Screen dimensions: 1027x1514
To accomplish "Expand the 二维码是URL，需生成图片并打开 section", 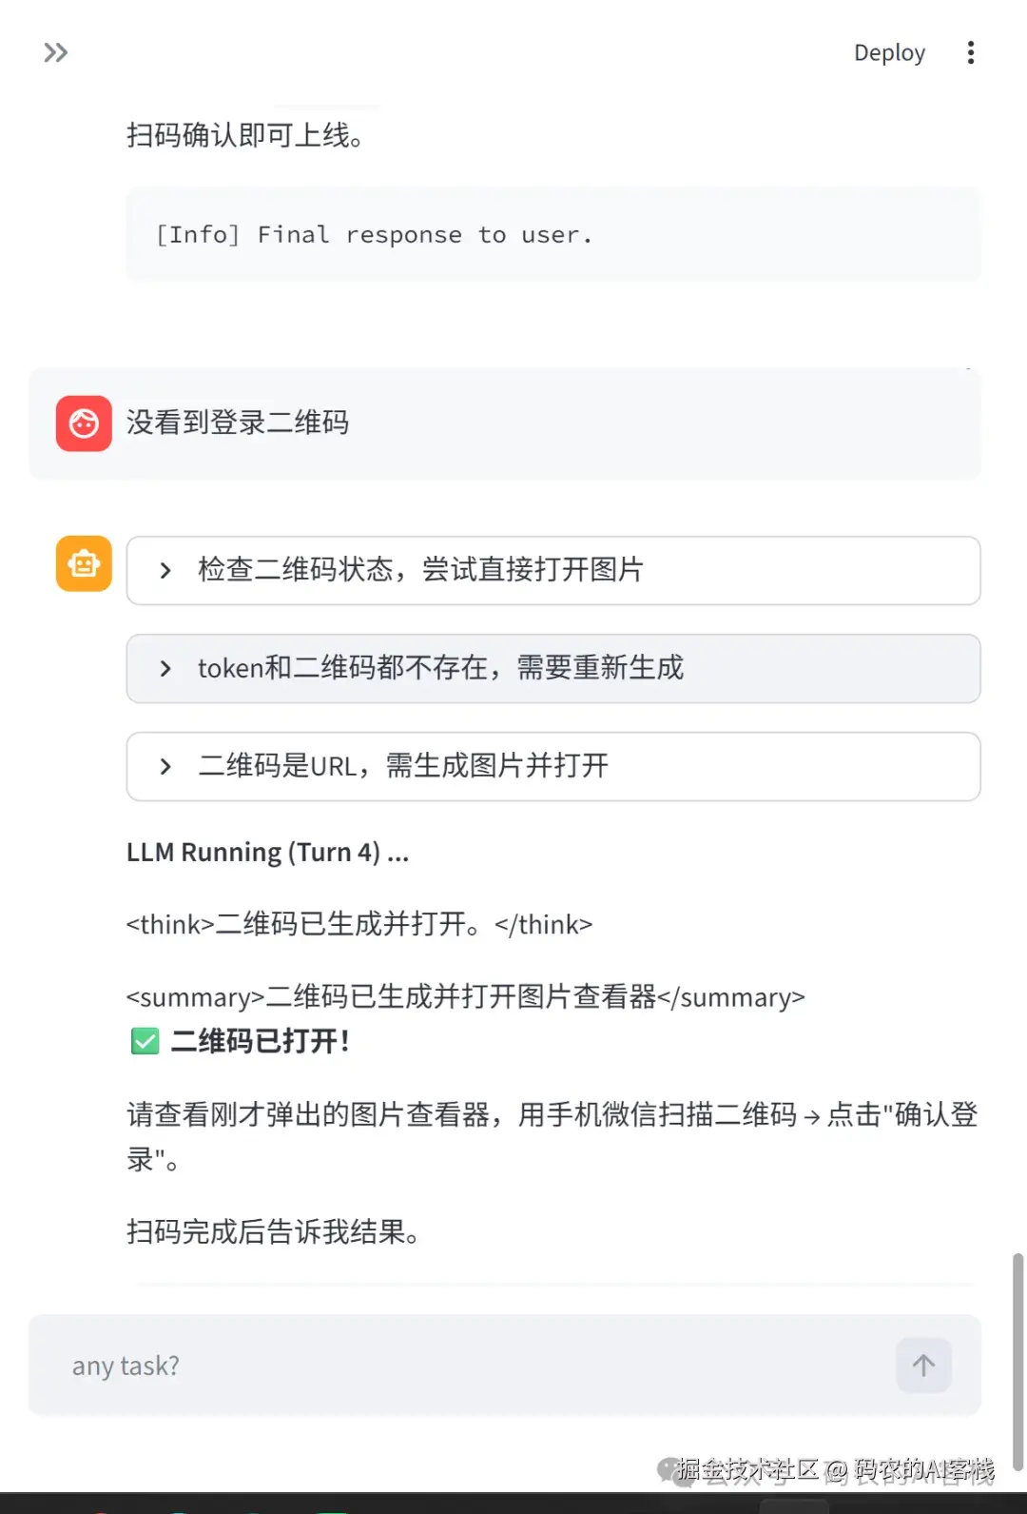I will pyautogui.click(x=403, y=766).
